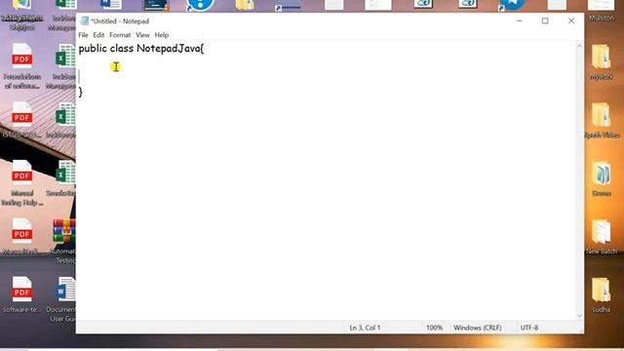Click the '100%' zoom status entry

pos(434,328)
